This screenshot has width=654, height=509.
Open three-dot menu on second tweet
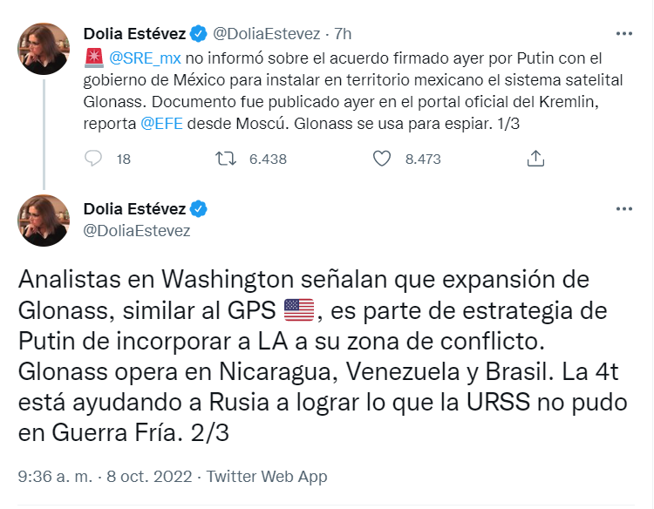coord(624,209)
